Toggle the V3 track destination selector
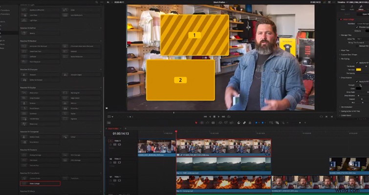 110,141
